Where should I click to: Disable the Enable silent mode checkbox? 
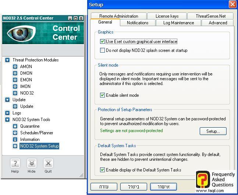coord(103,95)
